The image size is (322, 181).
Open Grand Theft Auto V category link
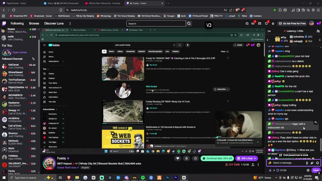coord(68,168)
